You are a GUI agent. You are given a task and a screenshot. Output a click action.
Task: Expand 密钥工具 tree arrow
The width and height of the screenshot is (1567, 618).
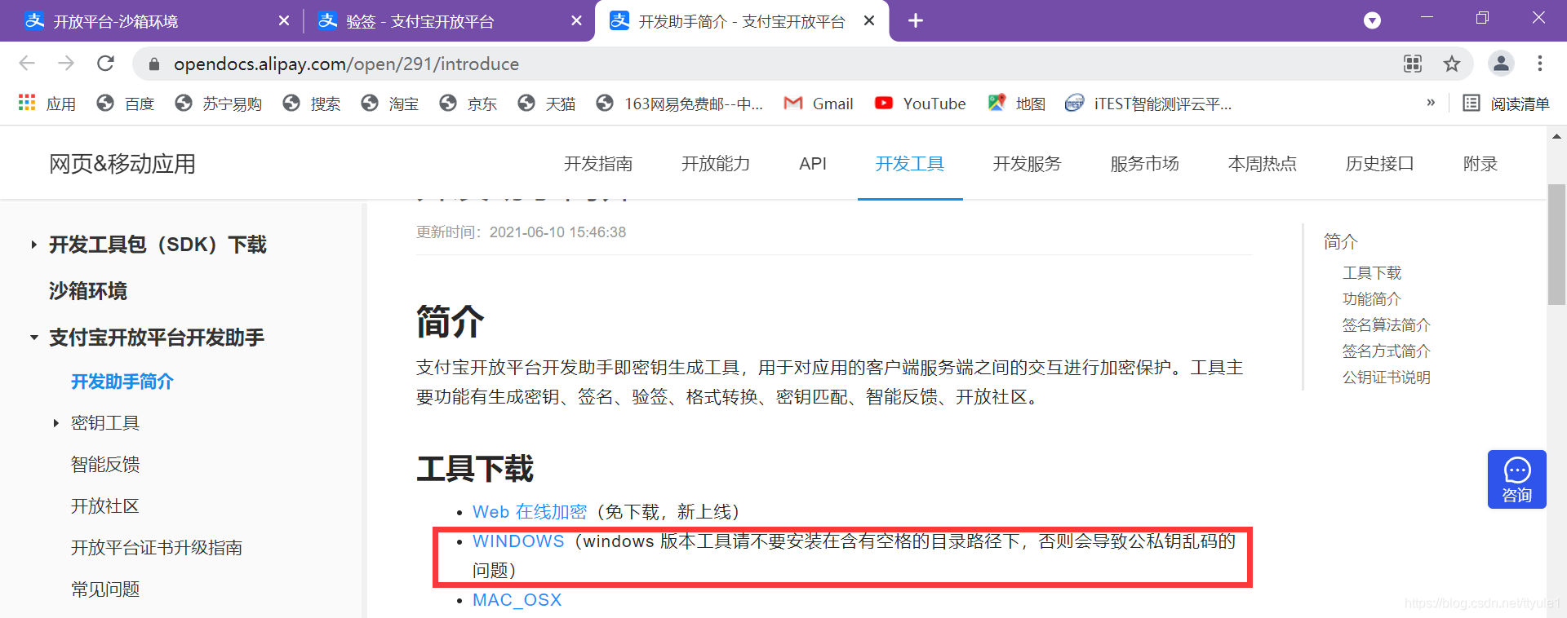[x=55, y=423]
